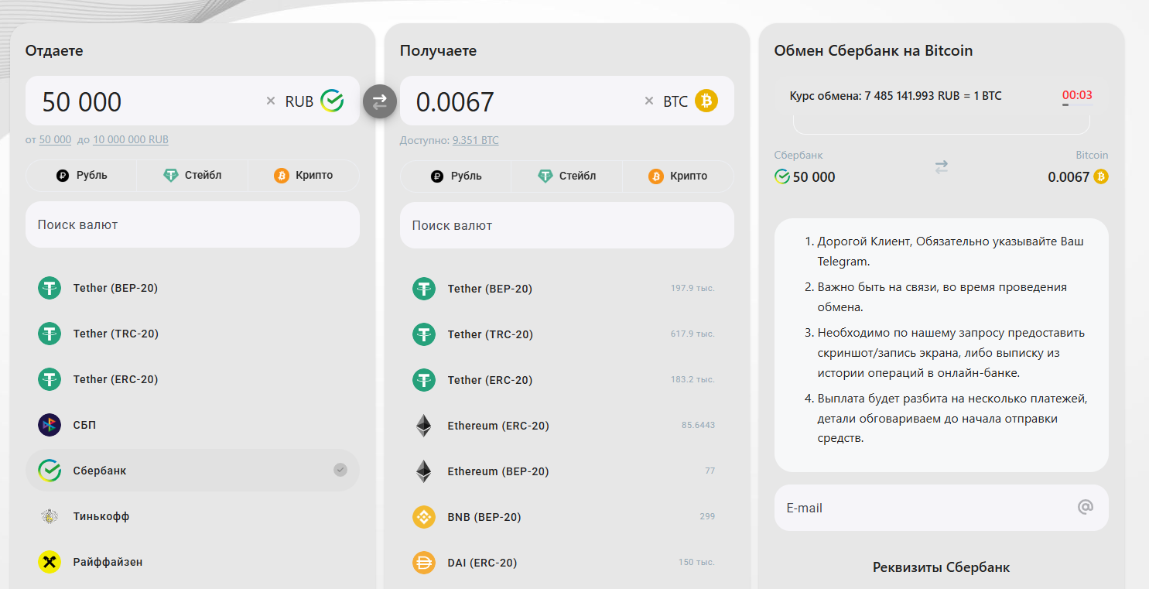Clear the RUB amount with the × icon

point(270,101)
